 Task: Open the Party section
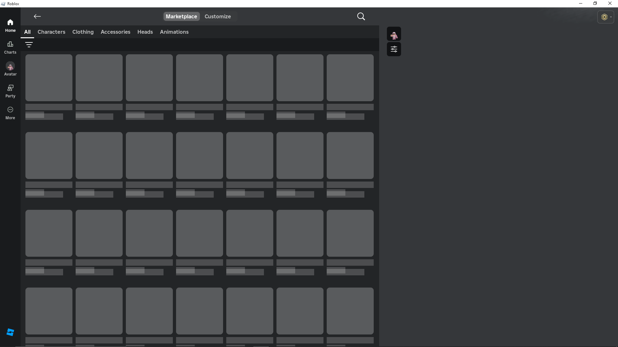(10, 91)
